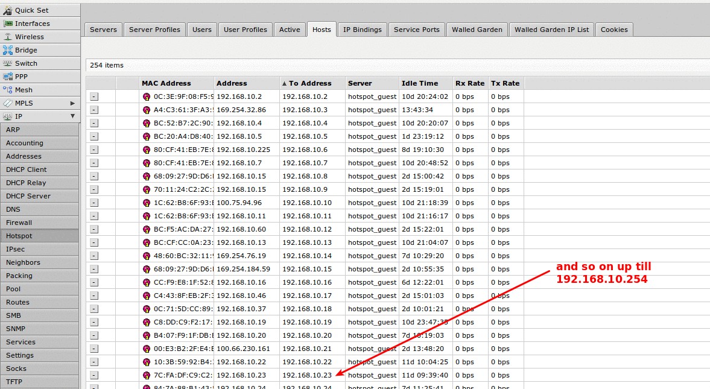The image size is (710, 389).
Task: Open the PPP section
Action: 40,77
